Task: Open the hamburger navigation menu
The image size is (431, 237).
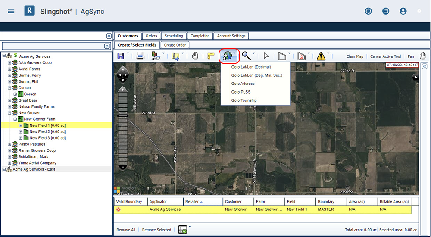Action: tap(11, 11)
